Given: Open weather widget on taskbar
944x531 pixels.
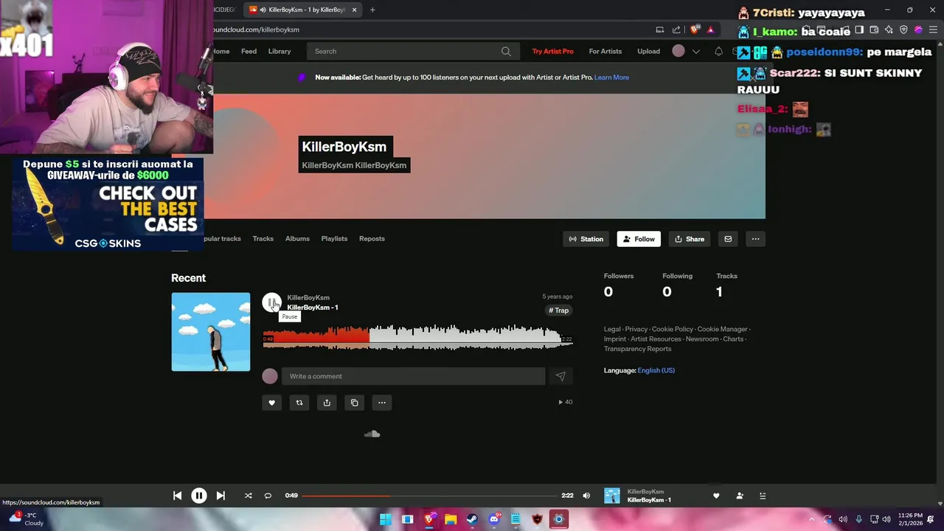Looking at the screenshot, I should point(27,519).
